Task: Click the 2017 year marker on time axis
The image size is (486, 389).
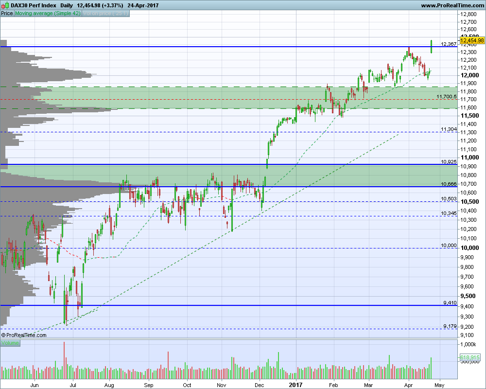Action: pyautogui.click(x=295, y=385)
